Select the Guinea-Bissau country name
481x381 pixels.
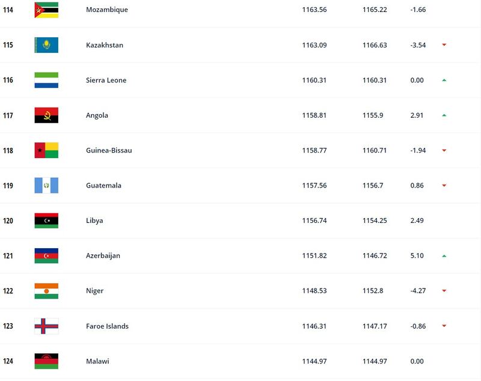click(x=109, y=150)
